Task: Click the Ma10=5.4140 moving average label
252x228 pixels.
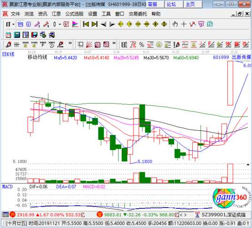Action: tap(97, 58)
